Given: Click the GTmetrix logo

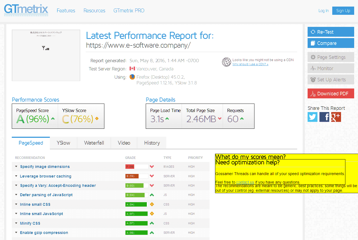Looking at the screenshot, I should pyautogui.click(x=26, y=10).
